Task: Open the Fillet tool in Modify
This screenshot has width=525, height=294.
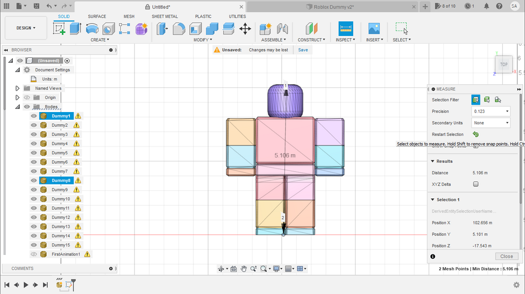Action: [179, 29]
